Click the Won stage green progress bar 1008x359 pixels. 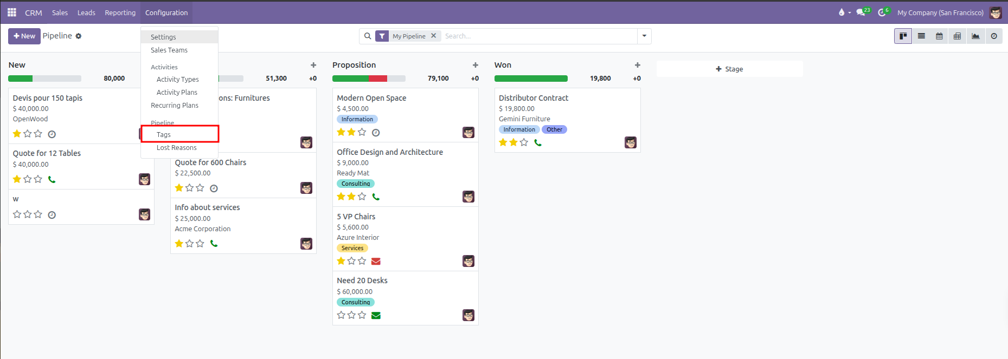pyautogui.click(x=531, y=79)
